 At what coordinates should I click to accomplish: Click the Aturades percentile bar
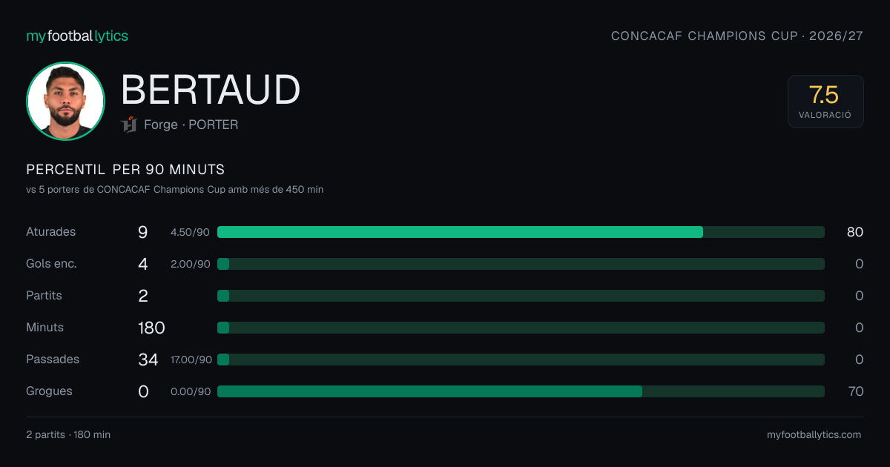coord(521,232)
